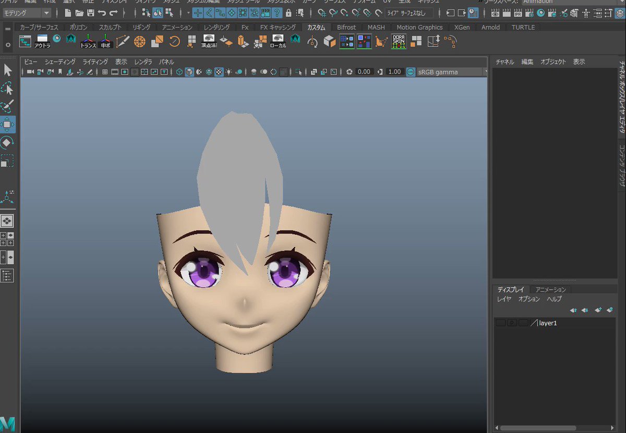Viewport: 626px width, 433px height.
Task: Open オプション menu in Layer Editor
Action: tap(529, 299)
